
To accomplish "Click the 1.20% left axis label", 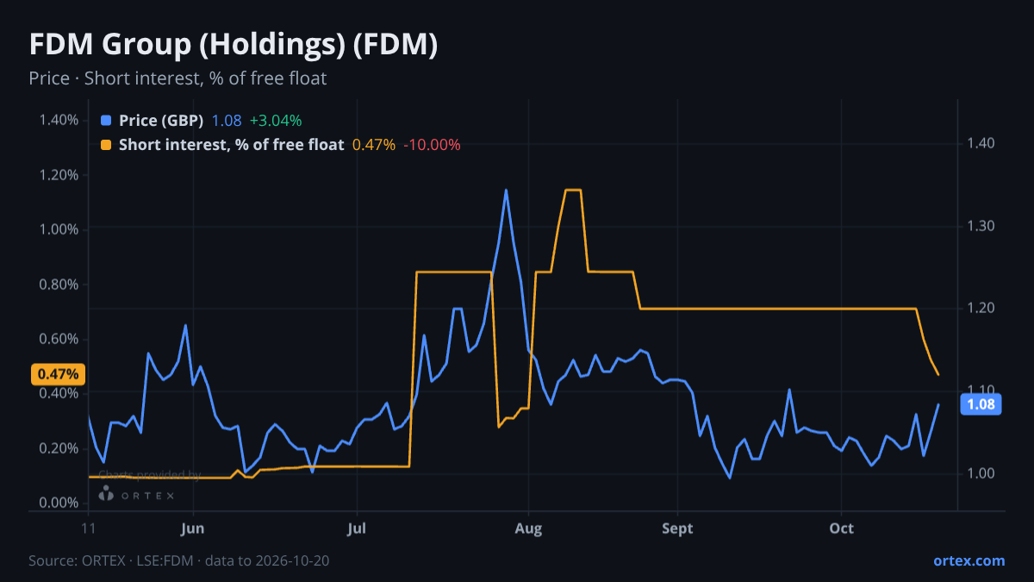I will tap(59, 174).
